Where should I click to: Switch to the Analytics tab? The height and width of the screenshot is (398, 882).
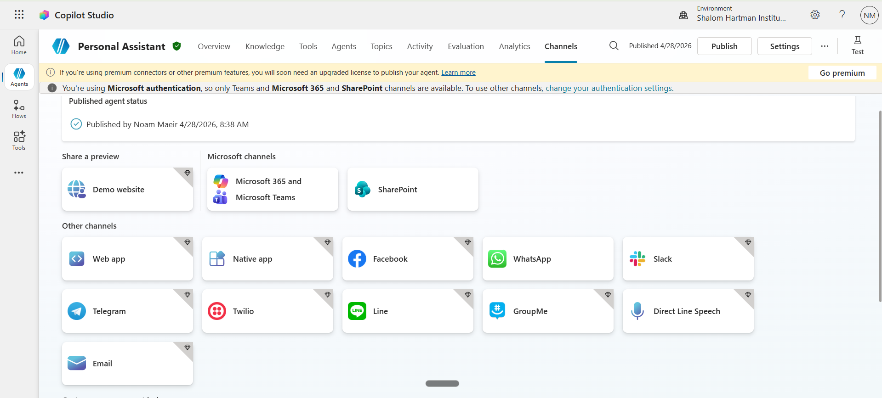pyautogui.click(x=514, y=46)
